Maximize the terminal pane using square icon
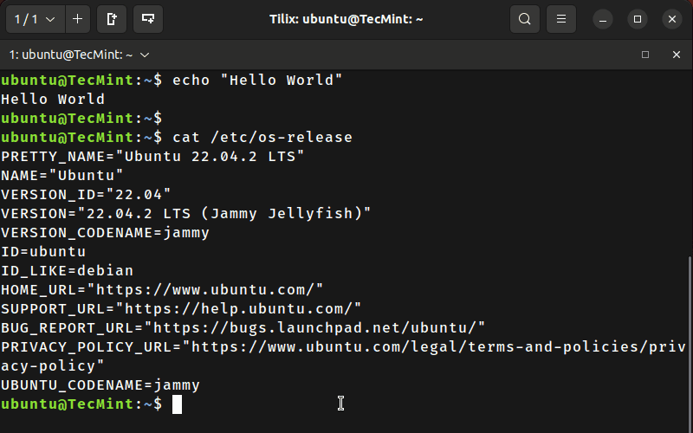Viewport: 693px width, 433px height. pyautogui.click(x=645, y=55)
